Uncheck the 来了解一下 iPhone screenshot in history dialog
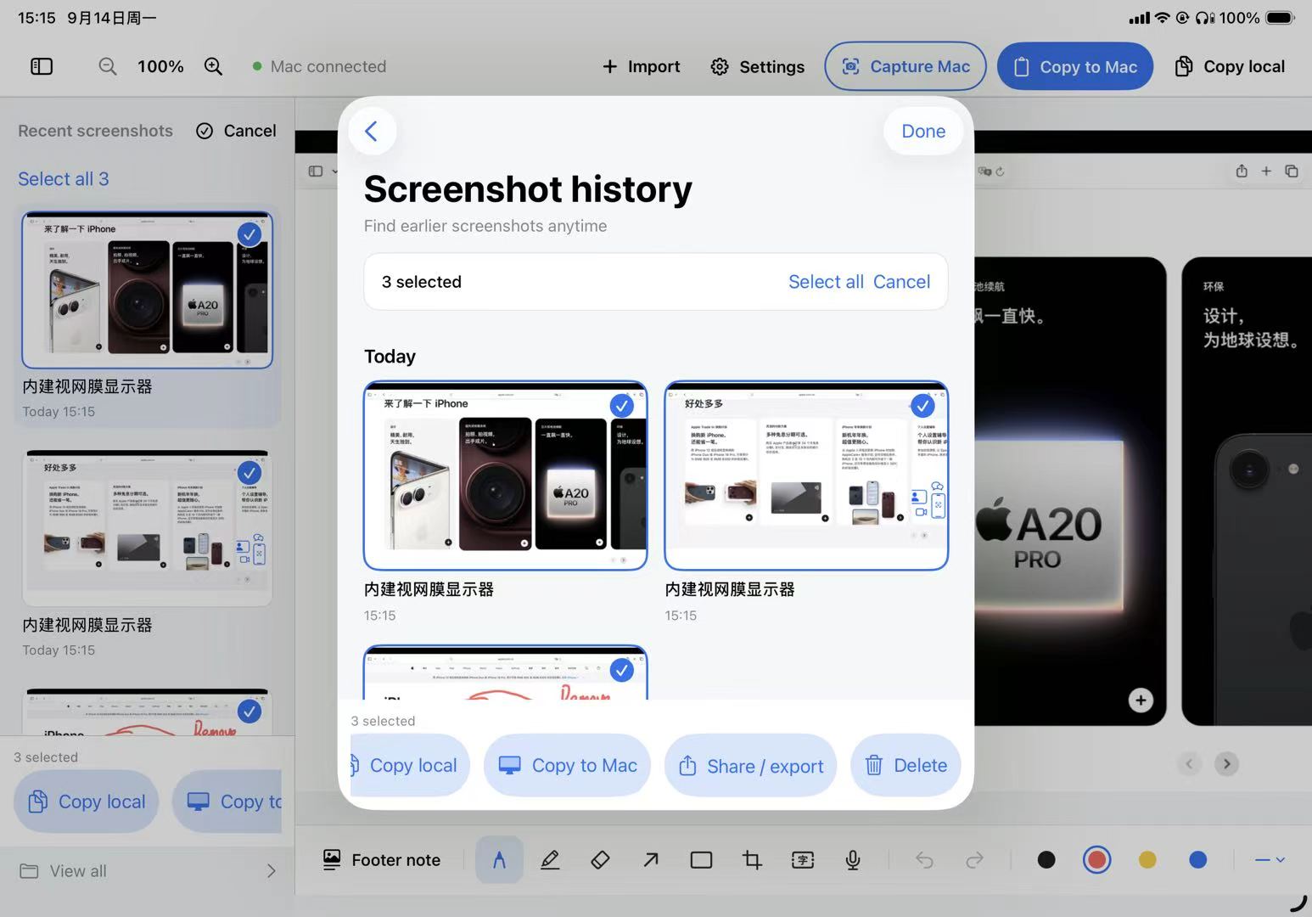Viewport: 1312px width, 917px height. [x=622, y=406]
